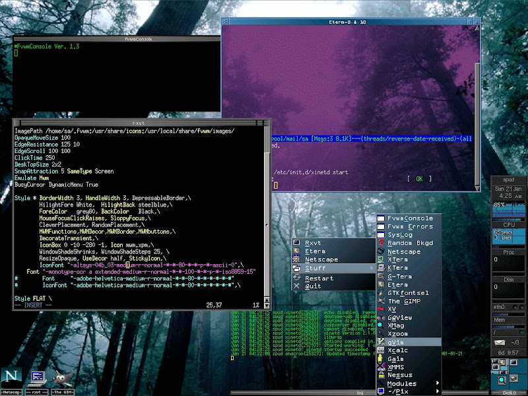The width and height of the screenshot is (528, 396).
Task: Open the Stuff submenu entry
Action: 334,268
